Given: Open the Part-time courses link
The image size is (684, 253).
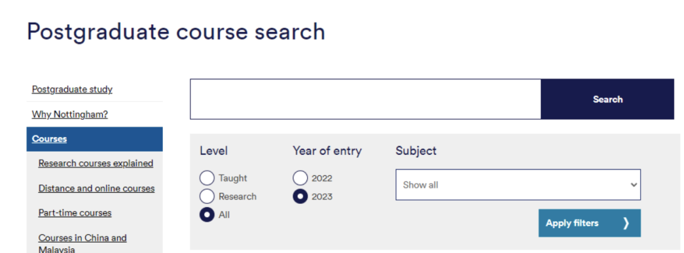Looking at the screenshot, I should coord(75,213).
